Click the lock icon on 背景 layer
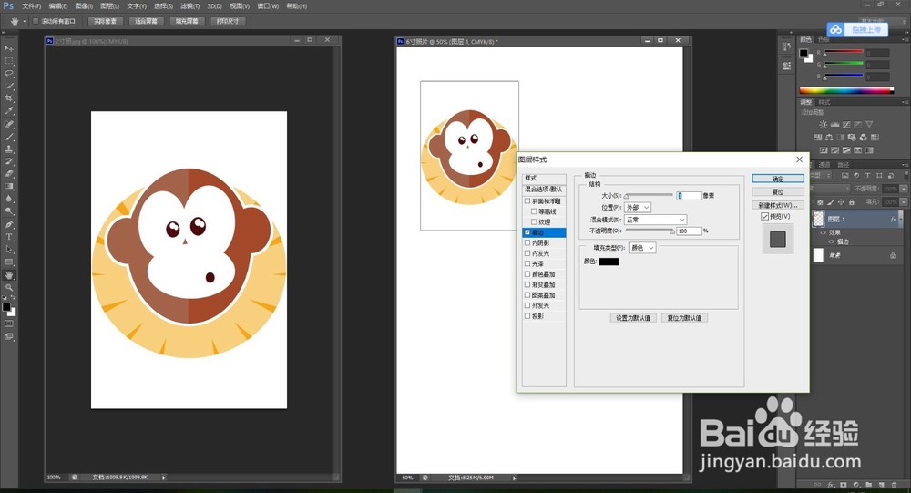The image size is (911, 493). coord(893,256)
